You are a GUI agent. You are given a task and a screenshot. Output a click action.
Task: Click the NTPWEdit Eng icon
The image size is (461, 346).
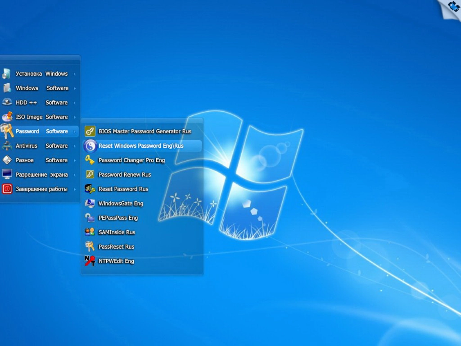90,261
